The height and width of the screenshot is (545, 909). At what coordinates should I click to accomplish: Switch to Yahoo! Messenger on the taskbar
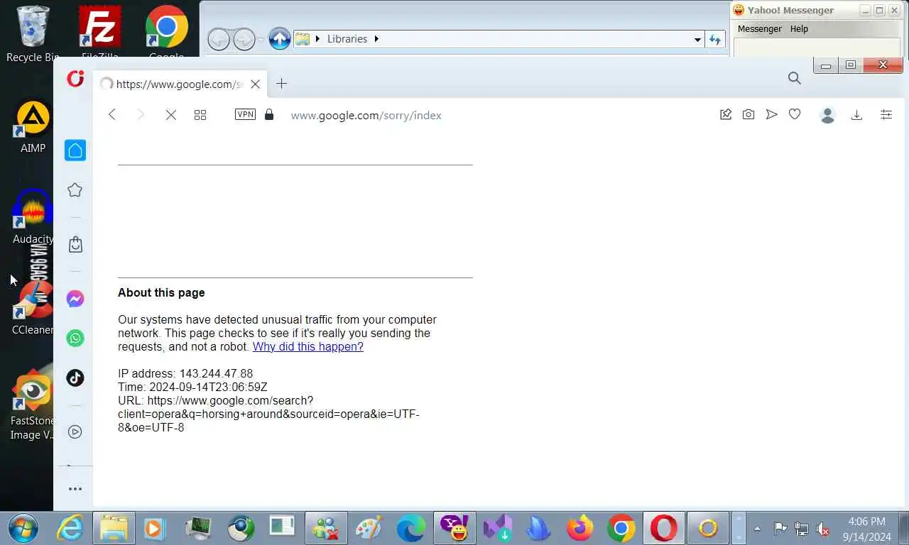click(454, 528)
